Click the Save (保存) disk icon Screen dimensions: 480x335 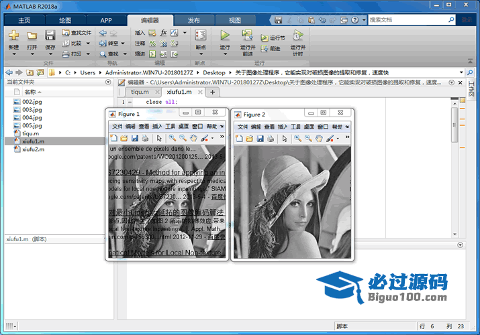point(50,36)
